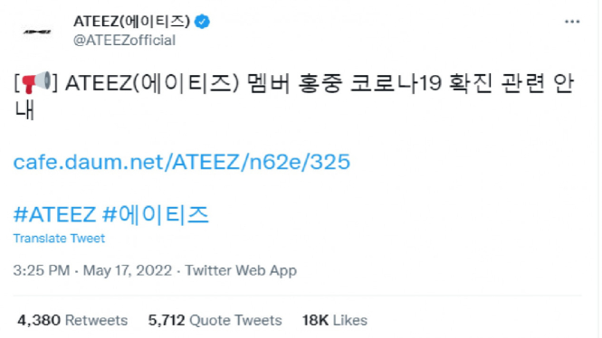View the 18K Likes list
This screenshot has width=602, height=338.
[x=334, y=320]
